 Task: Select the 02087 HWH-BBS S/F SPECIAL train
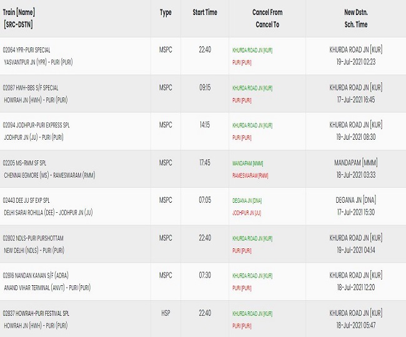(31, 87)
